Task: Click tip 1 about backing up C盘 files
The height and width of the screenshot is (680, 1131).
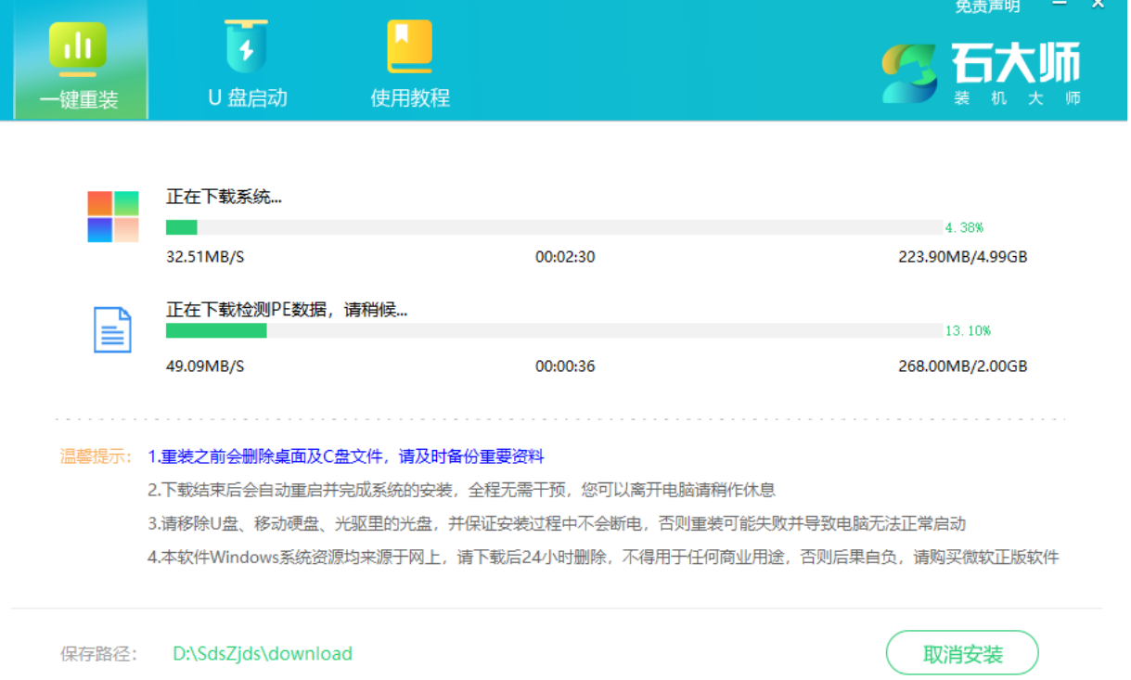Action: tap(346, 456)
